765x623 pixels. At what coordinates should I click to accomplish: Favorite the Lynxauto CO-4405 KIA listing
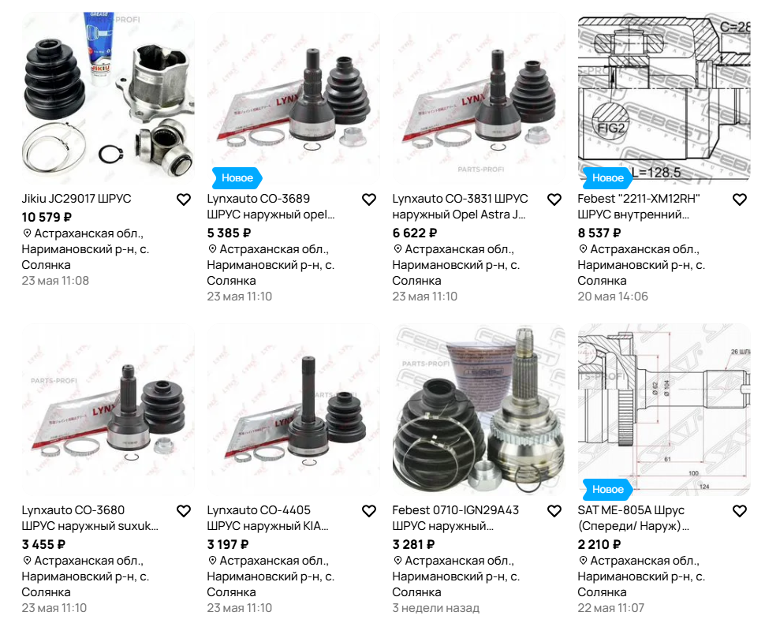(369, 511)
